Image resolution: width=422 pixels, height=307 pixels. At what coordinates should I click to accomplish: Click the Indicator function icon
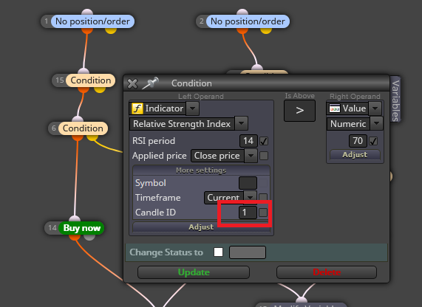[137, 108]
